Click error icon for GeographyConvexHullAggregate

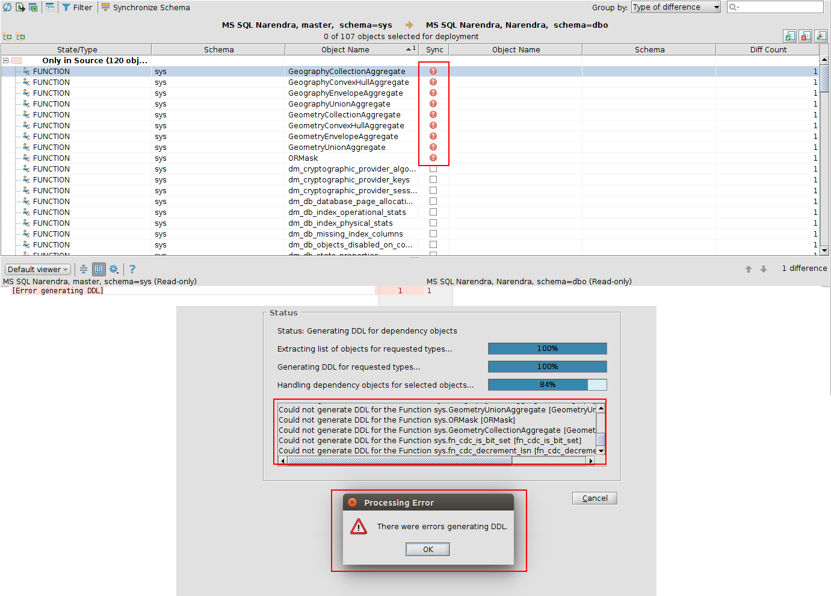pyautogui.click(x=433, y=82)
